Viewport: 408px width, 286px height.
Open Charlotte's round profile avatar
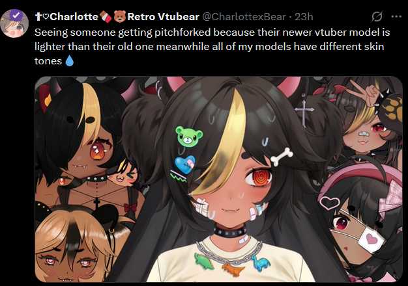(14, 23)
